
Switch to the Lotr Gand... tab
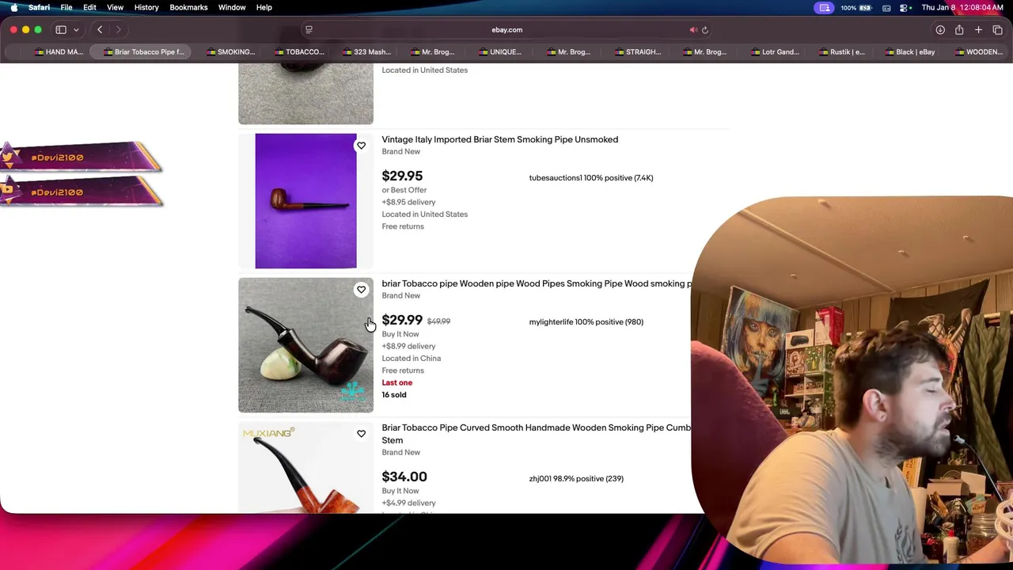775,52
